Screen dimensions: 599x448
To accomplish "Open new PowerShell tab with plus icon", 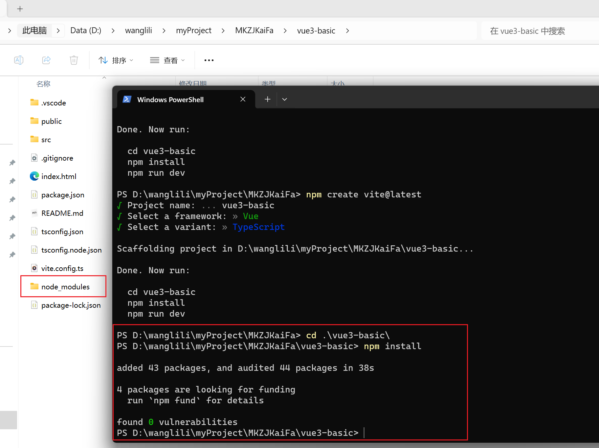I will (x=268, y=99).
